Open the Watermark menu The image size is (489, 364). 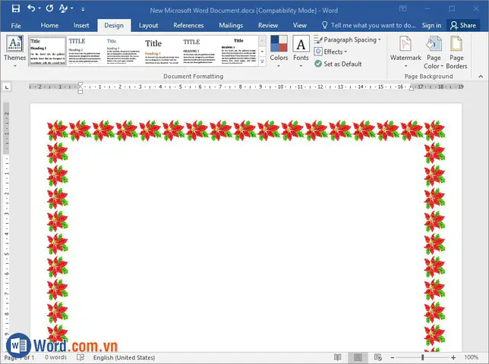405,52
